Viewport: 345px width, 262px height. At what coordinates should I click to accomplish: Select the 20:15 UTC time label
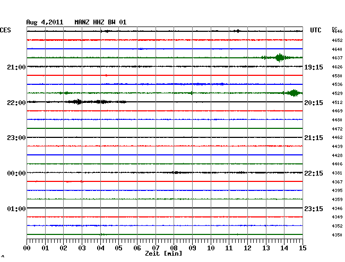[313, 102]
